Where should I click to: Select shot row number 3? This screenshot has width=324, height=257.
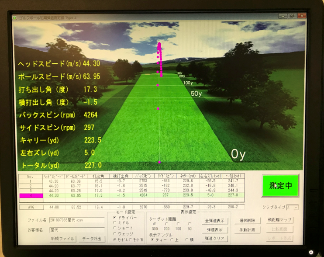pyautogui.click(x=31, y=191)
